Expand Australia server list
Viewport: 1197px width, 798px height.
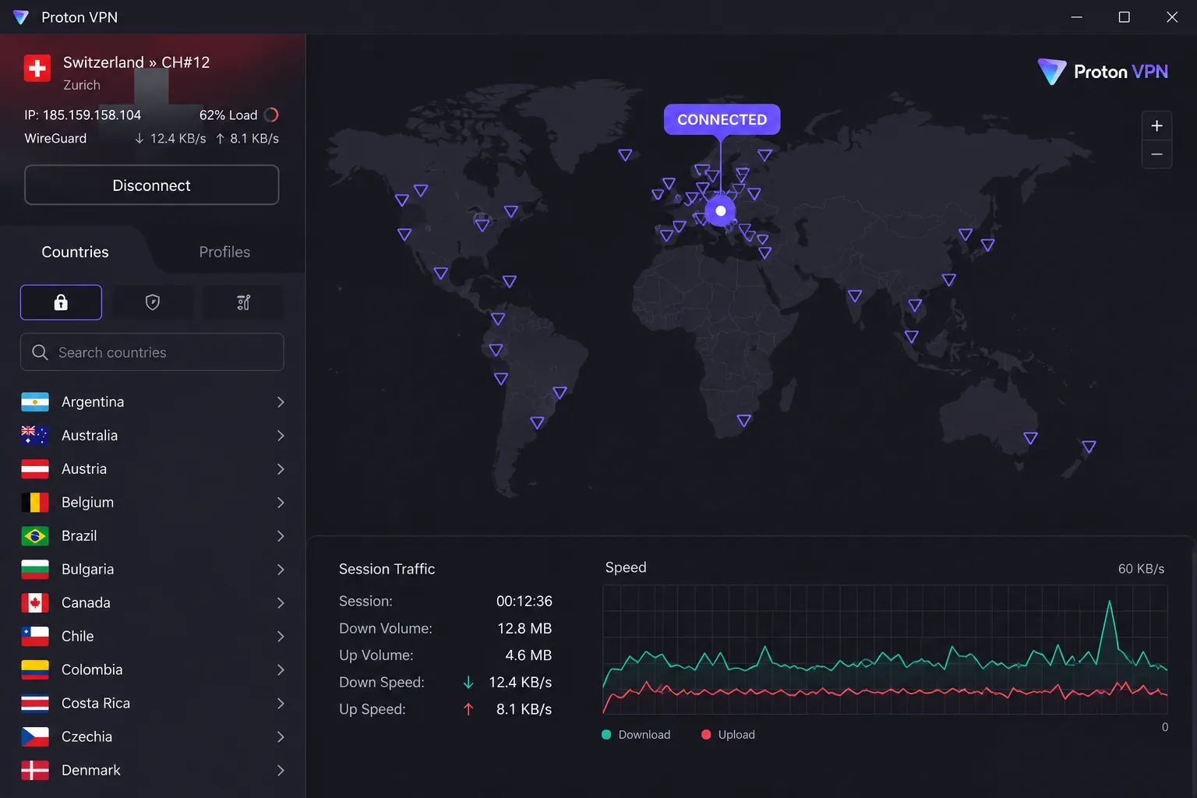281,436
